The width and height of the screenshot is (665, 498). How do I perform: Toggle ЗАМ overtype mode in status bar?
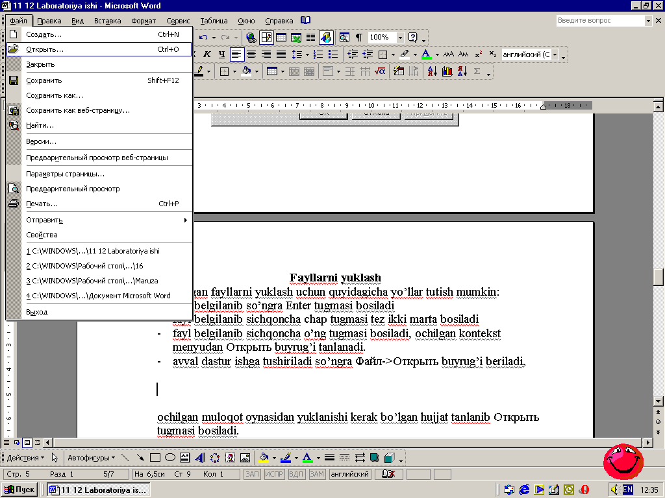pos(317,474)
